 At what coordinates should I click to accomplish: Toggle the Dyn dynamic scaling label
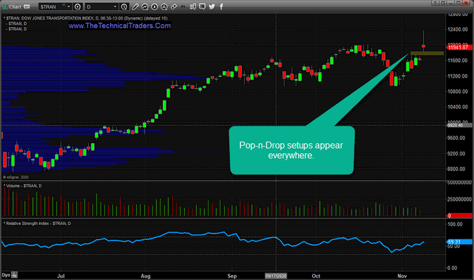click(6, 275)
